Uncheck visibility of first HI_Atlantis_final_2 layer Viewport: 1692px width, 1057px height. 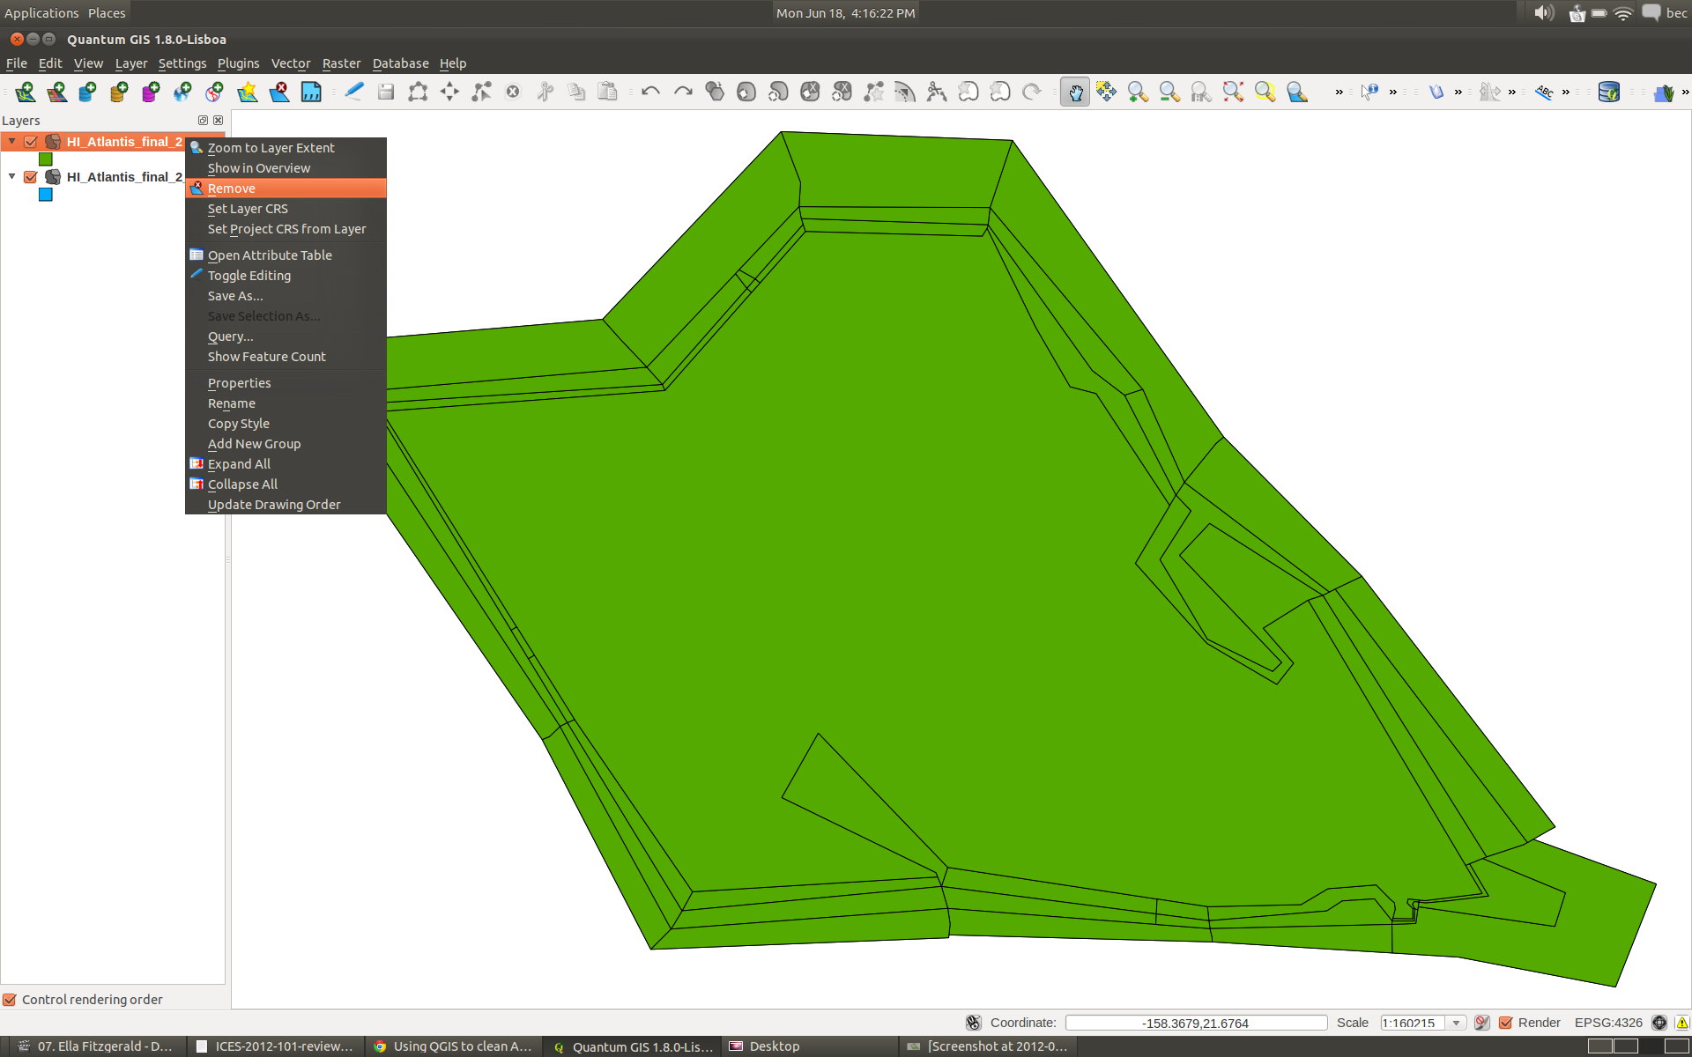pos(31,142)
